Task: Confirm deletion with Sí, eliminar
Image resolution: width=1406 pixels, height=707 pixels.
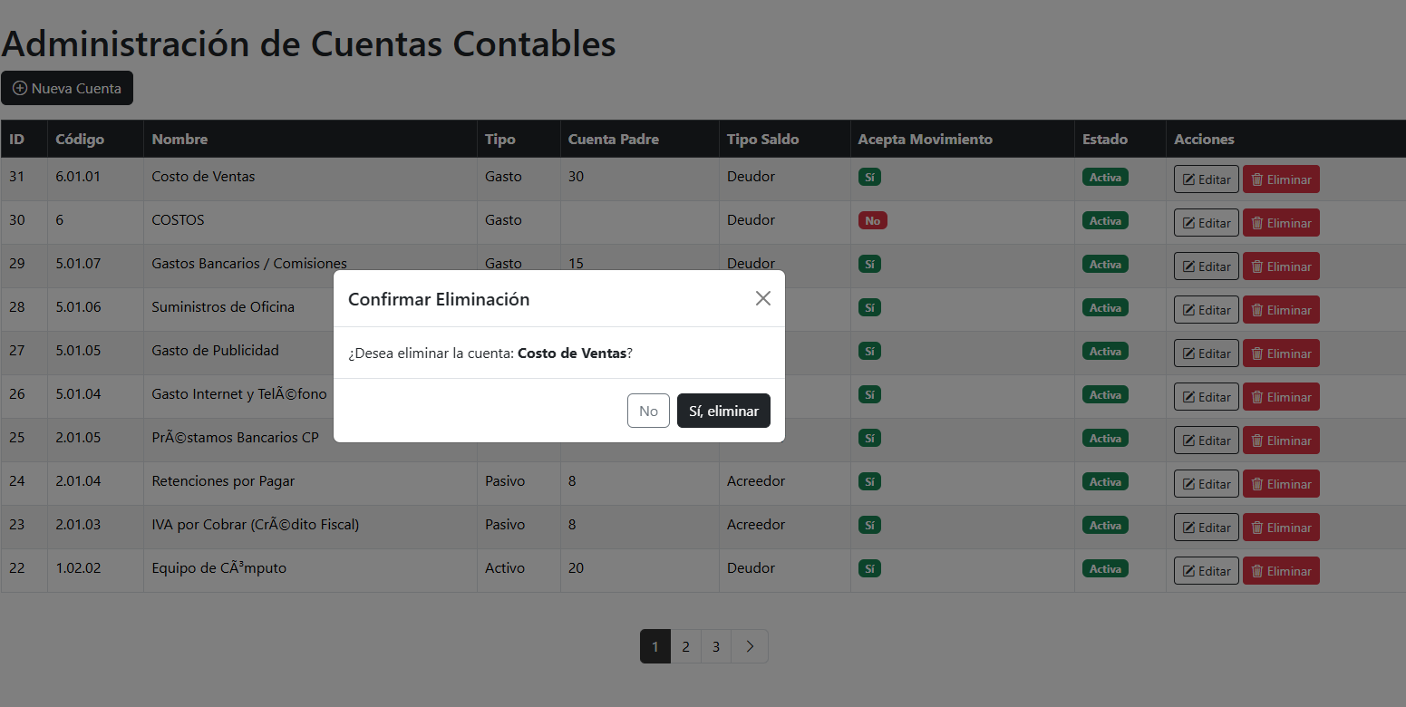Action: (723, 411)
